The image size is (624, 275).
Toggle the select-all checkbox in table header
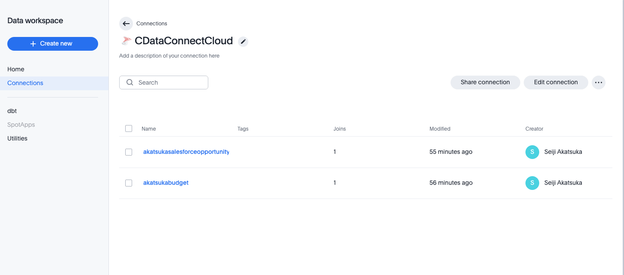click(x=129, y=128)
